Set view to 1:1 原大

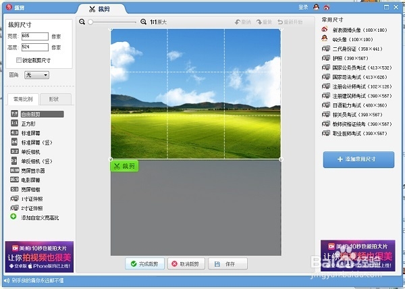(x=158, y=22)
